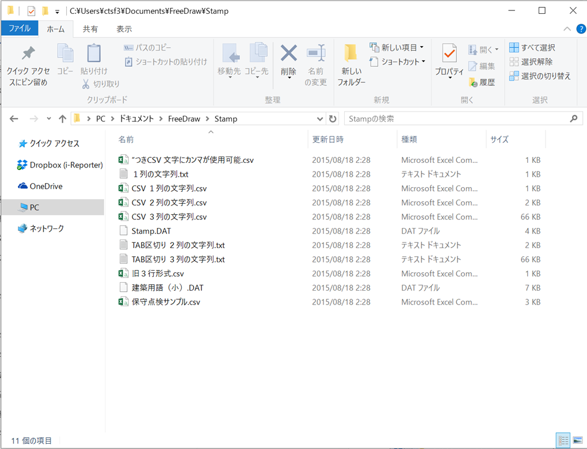
Task: Switch to large icons view in status bar
Action: pos(578,440)
